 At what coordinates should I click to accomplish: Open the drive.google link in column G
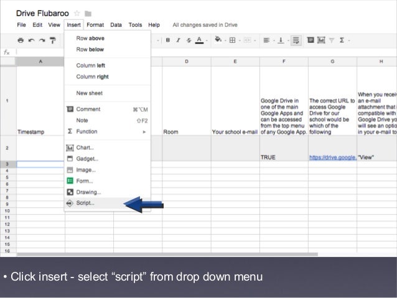tap(333, 157)
